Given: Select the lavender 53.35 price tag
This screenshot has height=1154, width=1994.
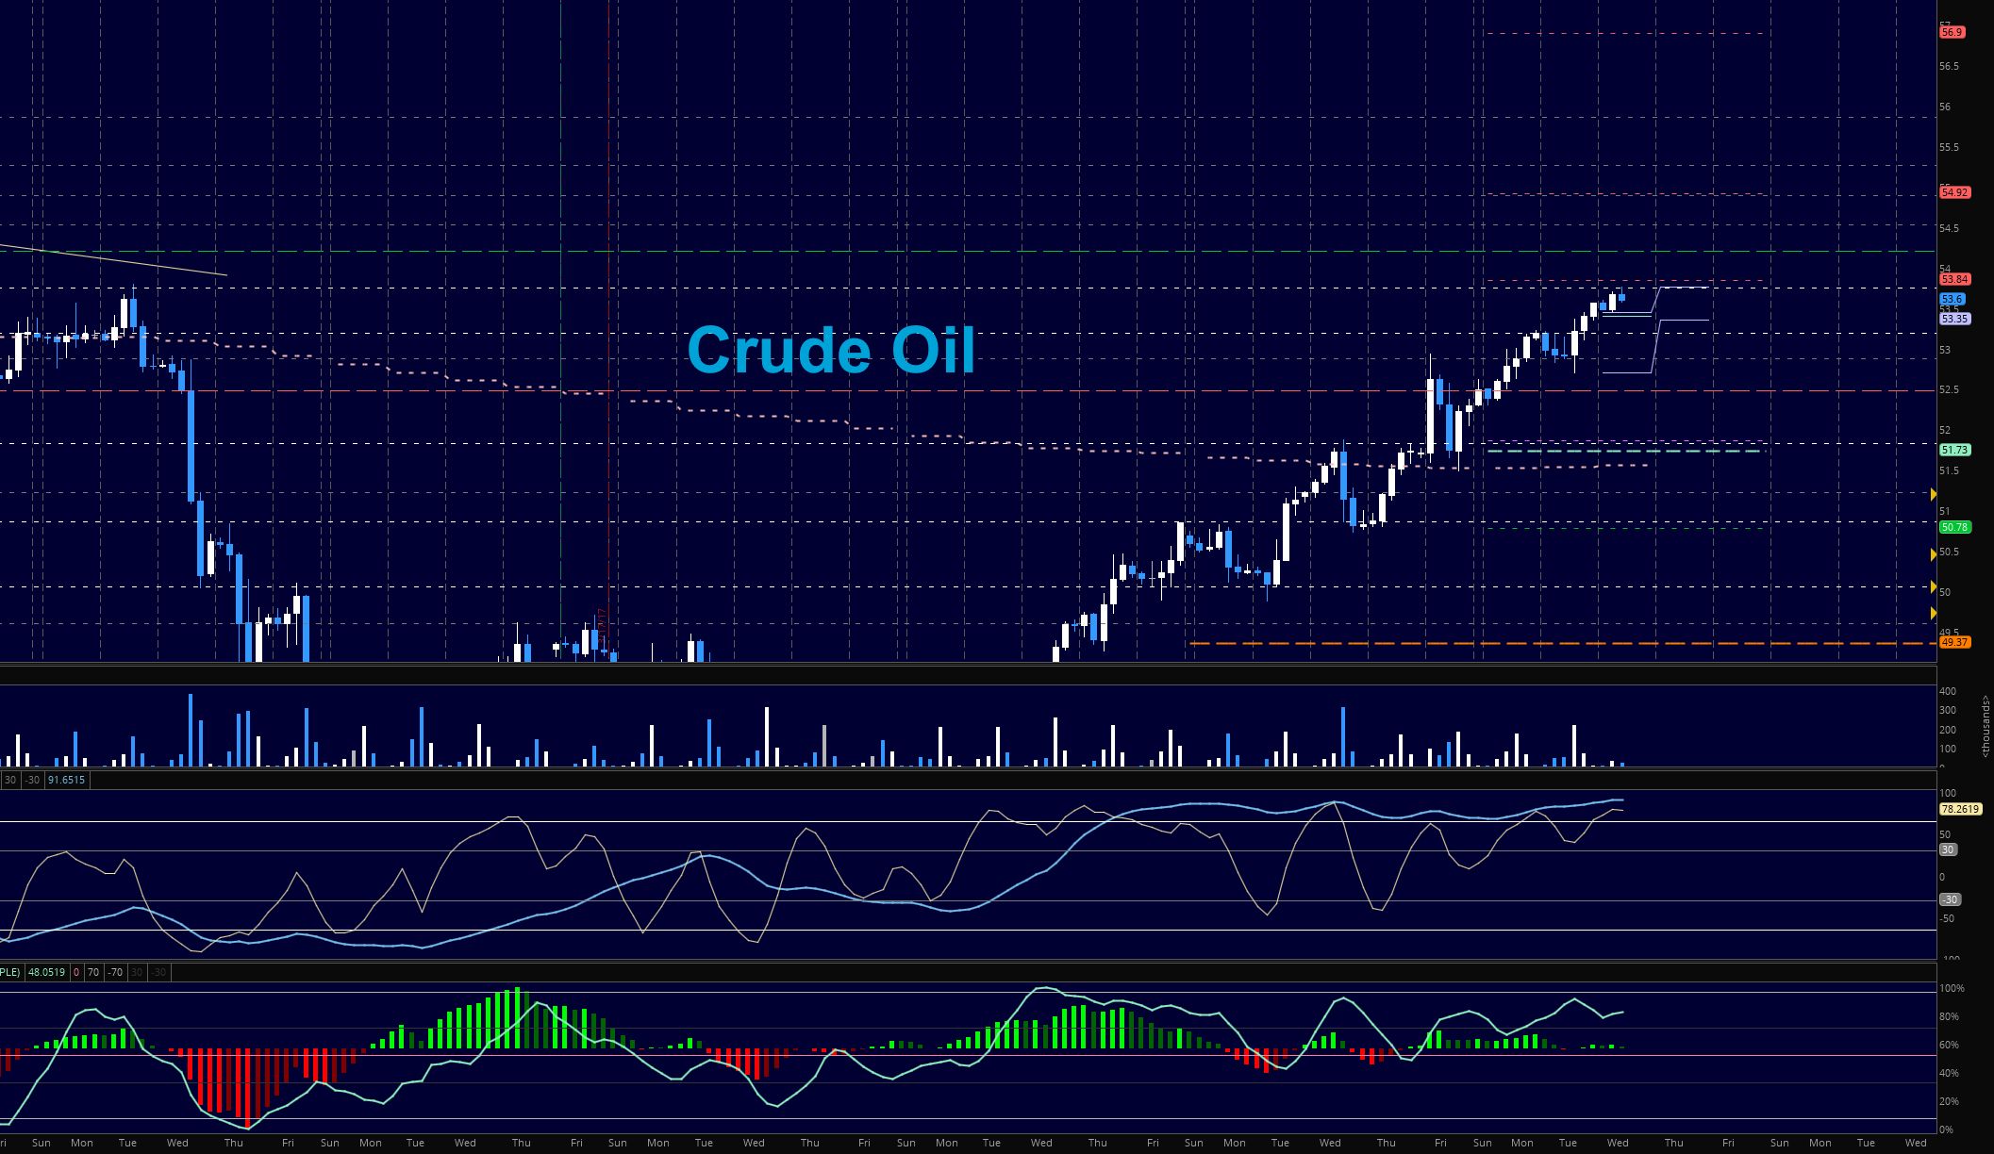Looking at the screenshot, I should point(1954,319).
